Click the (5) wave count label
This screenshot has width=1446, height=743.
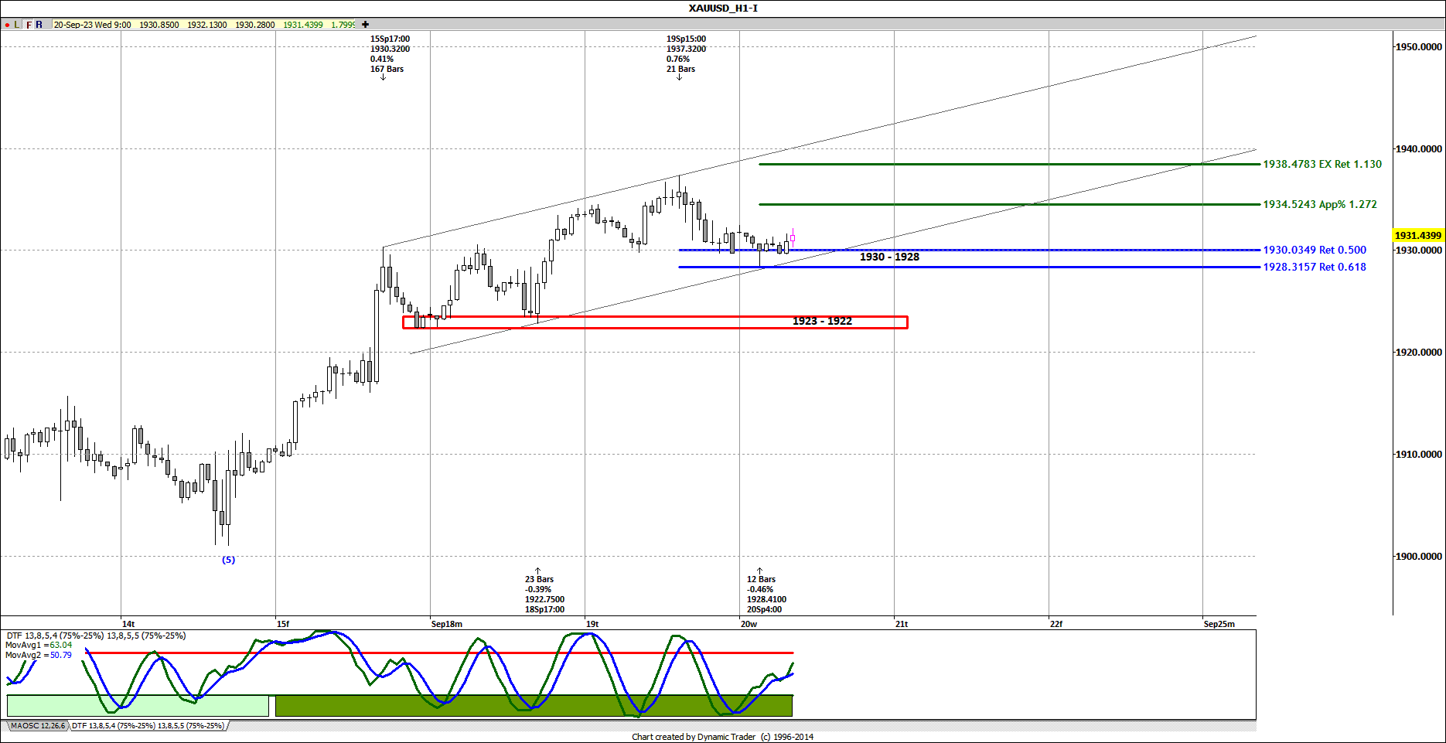pos(229,560)
